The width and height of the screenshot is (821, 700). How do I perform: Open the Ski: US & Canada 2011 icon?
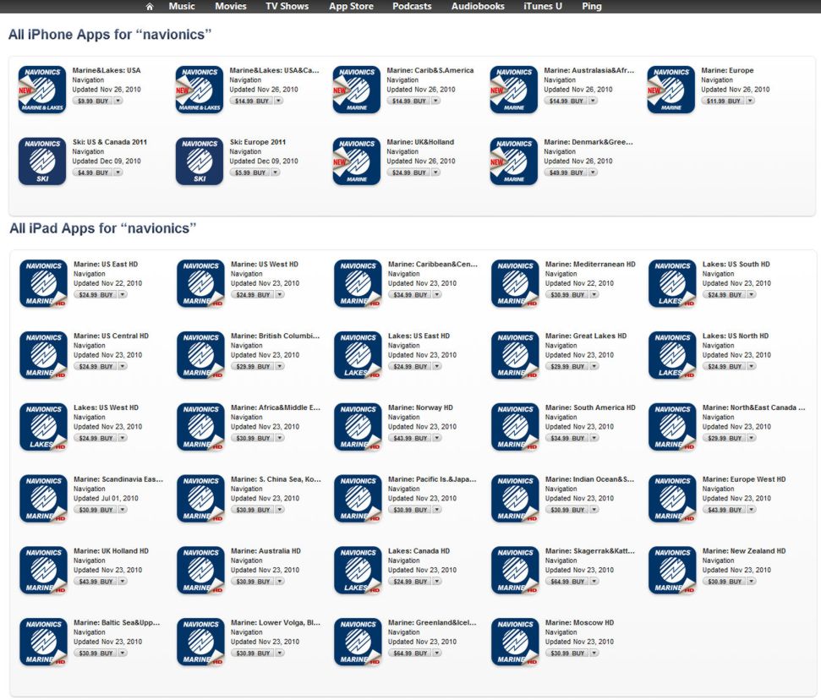(42, 161)
